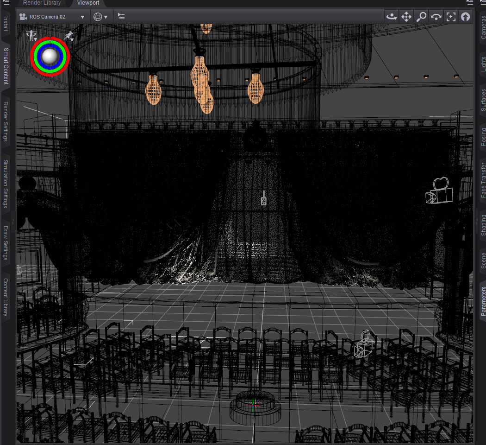The height and width of the screenshot is (445, 486).
Task: Open the Smart Content side tab
Action: (x=6, y=66)
